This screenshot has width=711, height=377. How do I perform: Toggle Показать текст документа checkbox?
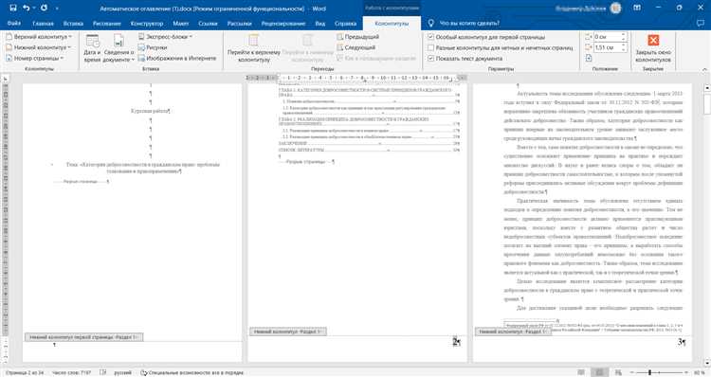pos(465,59)
